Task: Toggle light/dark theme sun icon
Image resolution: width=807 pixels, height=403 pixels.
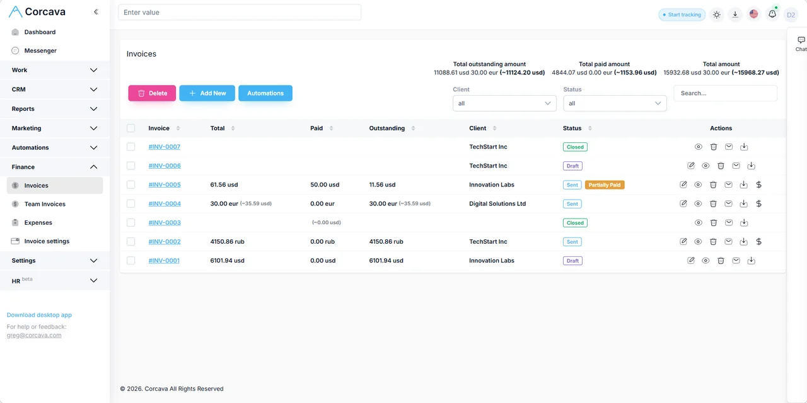Action: [x=716, y=14]
